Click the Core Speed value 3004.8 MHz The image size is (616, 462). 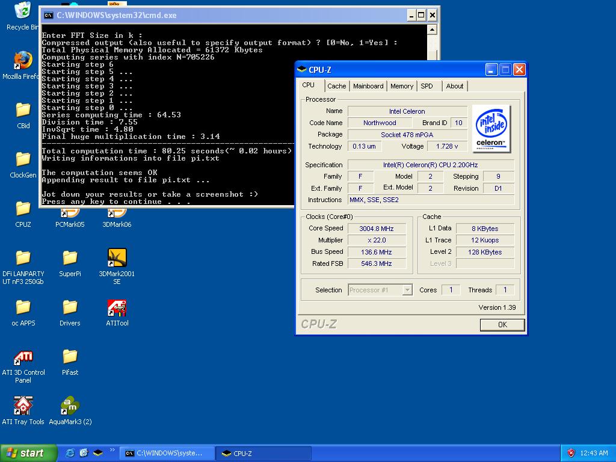click(377, 228)
